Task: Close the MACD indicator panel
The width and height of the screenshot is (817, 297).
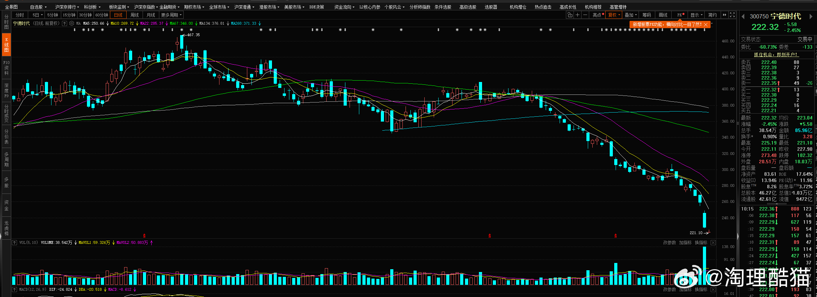Action: (x=713, y=289)
